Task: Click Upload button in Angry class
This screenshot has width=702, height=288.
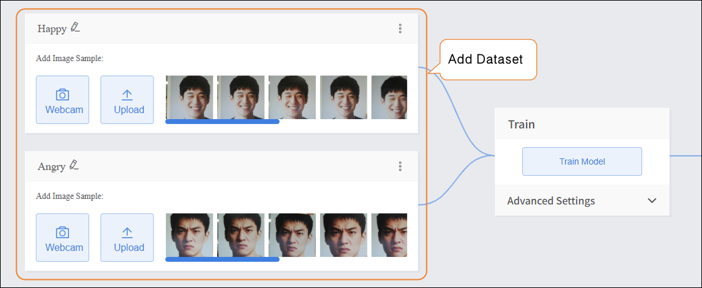Action: click(127, 238)
